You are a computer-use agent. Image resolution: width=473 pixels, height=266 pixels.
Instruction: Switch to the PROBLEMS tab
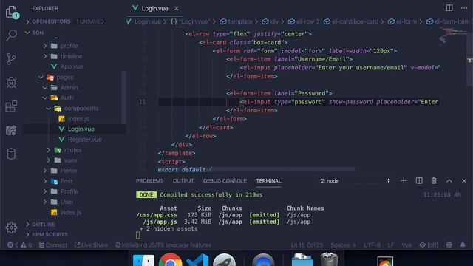click(x=149, y=180)
